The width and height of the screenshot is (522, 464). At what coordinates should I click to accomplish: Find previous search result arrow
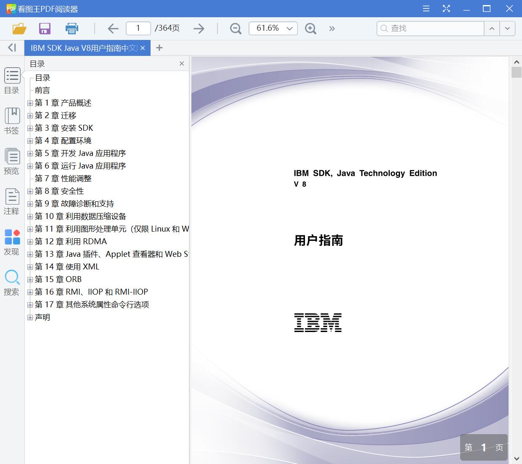(492, 29)
